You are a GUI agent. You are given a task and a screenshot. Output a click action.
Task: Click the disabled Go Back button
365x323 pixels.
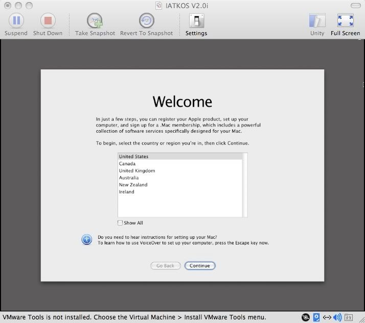tap(166, 266)
